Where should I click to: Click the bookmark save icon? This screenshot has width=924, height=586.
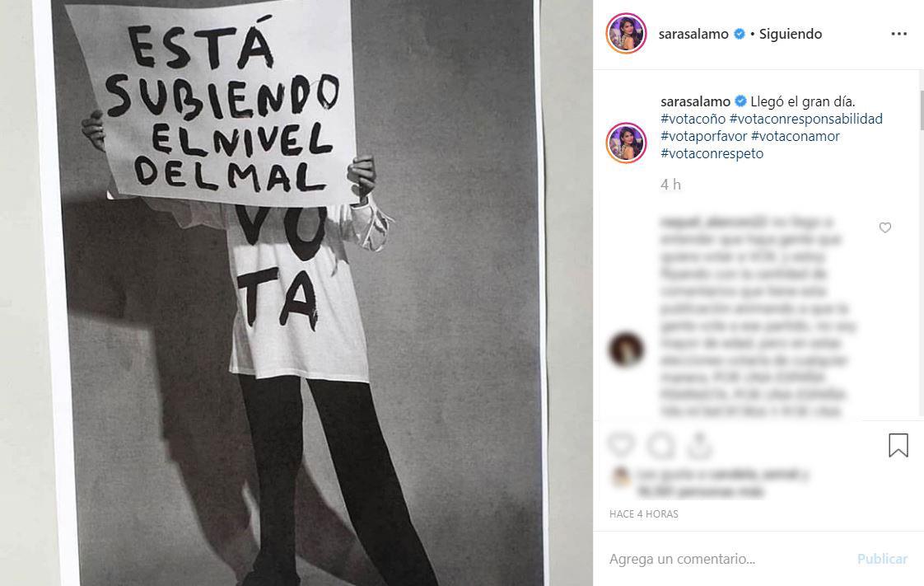(x=898, y=445)
